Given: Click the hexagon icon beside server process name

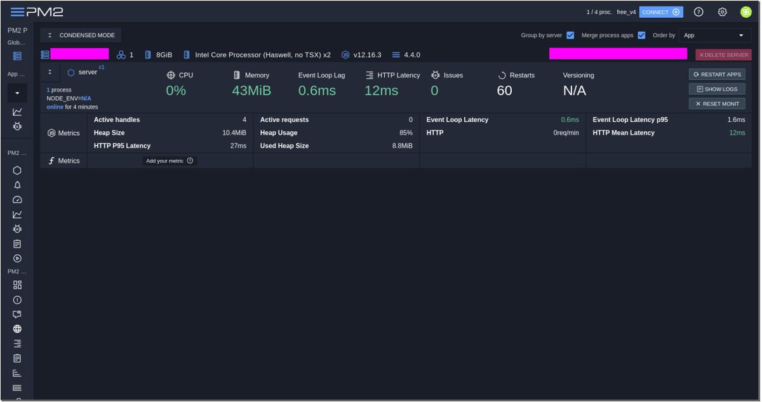Looking at the screenshot, I should 71,72.
